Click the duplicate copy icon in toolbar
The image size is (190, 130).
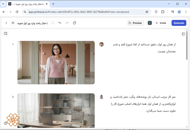tap(74, 23)
